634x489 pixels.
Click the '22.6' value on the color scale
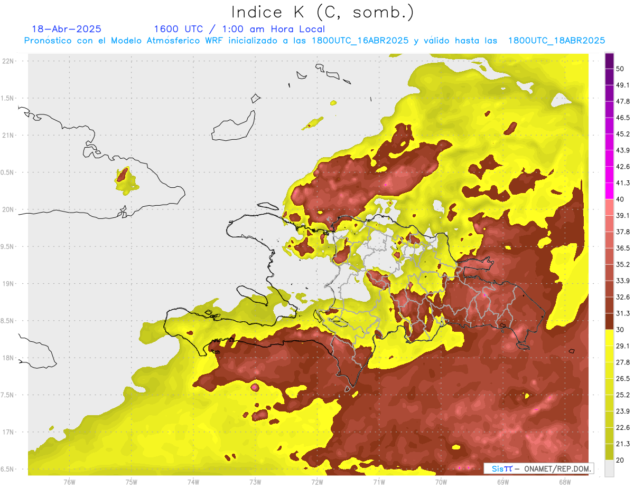tap(623, 428)
